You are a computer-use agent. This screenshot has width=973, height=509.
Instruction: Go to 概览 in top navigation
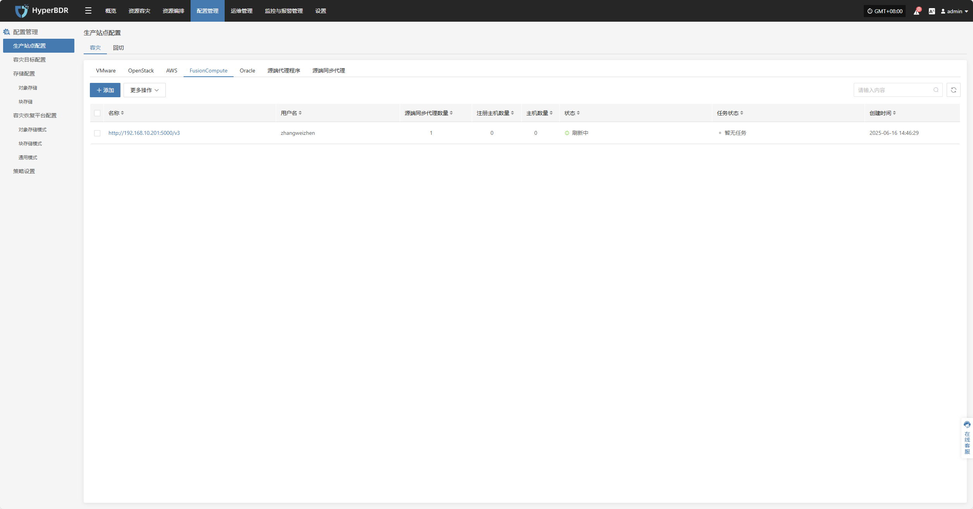pos(111,11)
